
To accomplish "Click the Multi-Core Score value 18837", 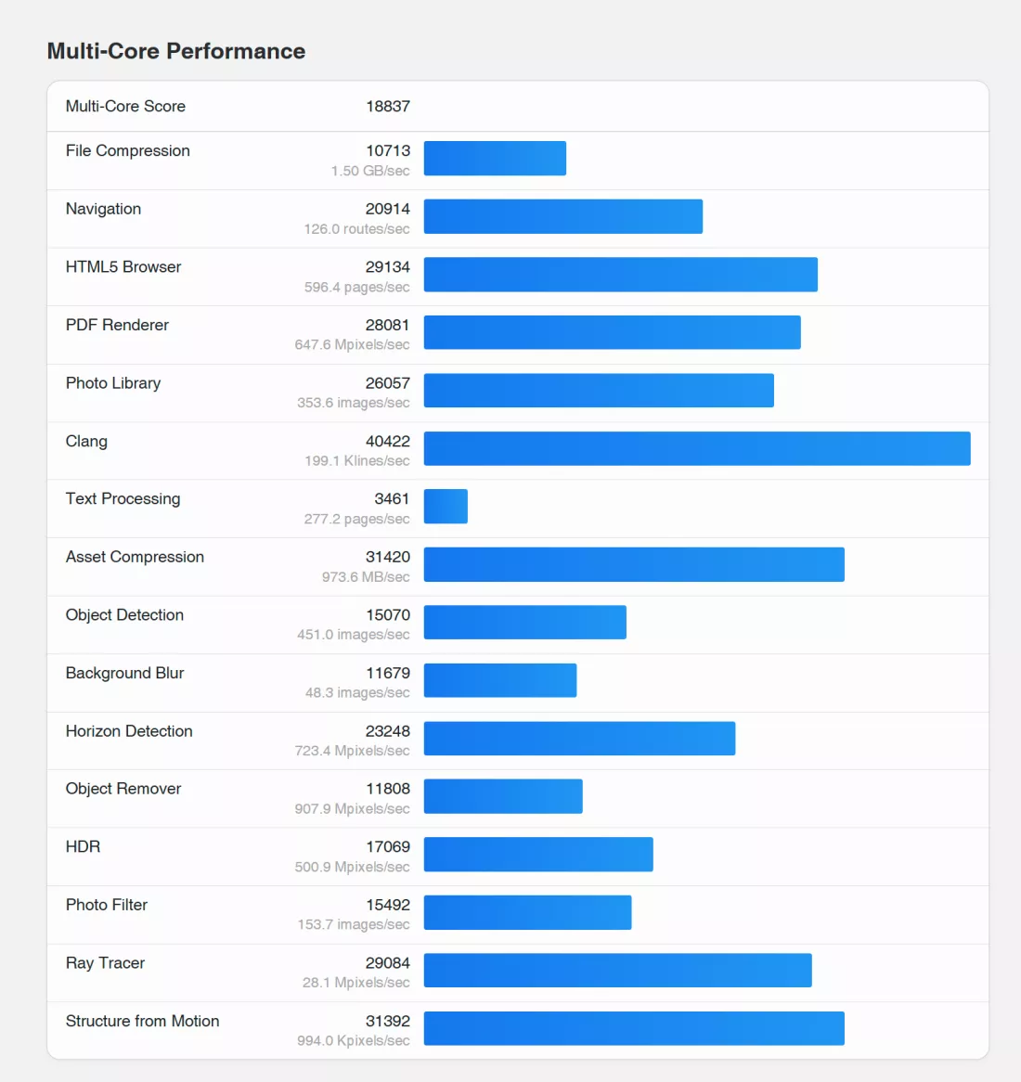I will click(x=387, y=107).
